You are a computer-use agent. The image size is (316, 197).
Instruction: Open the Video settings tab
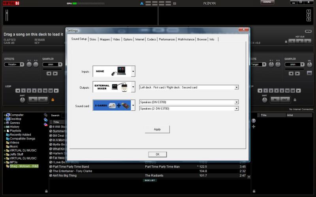(x=116, y=39)
